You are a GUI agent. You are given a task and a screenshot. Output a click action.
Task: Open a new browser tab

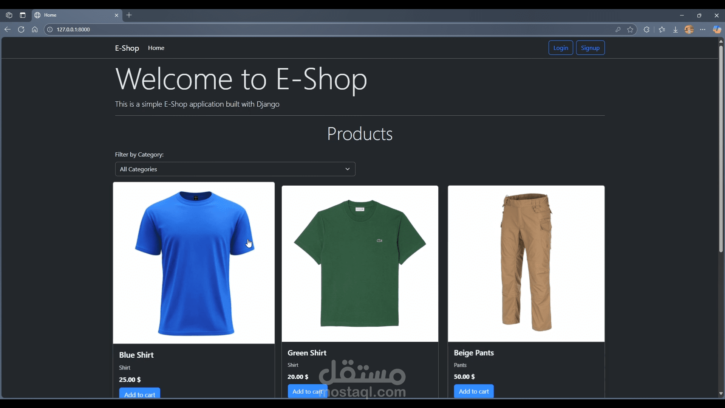pos(129,15)
